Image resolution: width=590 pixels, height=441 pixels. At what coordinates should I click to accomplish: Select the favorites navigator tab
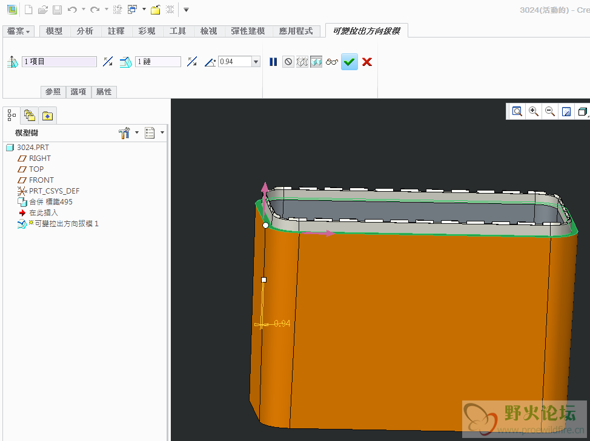tap(47, 116)
